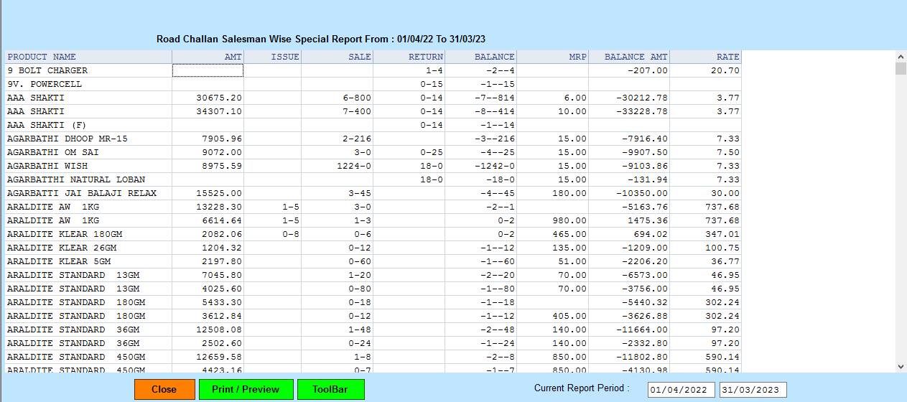907x402 pixels.
Task: Click the SALE column header
Action: 338,57
